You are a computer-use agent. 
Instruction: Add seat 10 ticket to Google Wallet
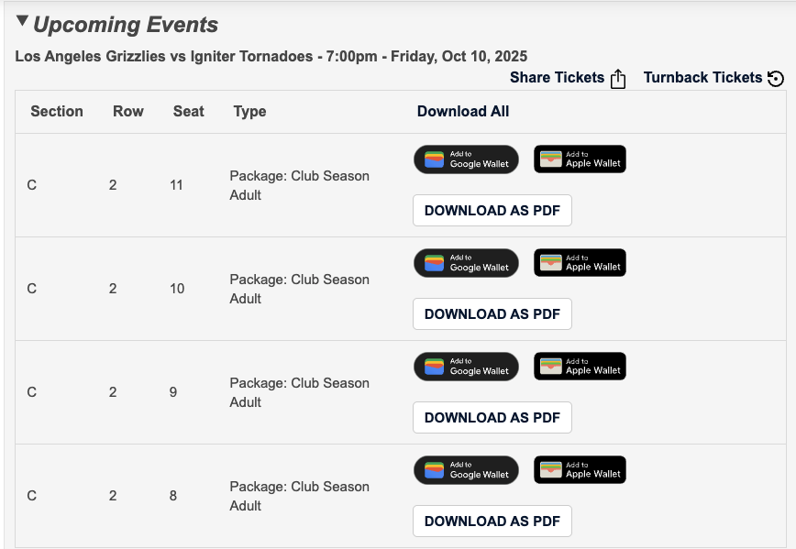coord(466,263)
